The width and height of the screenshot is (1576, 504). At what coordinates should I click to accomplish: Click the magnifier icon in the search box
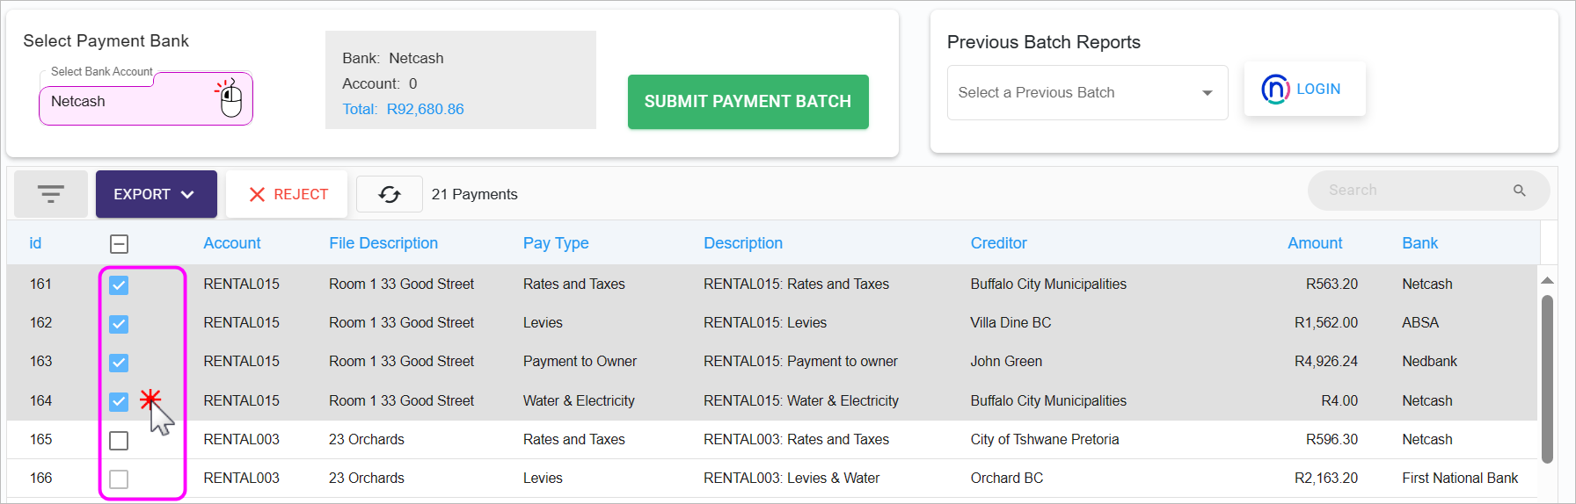click(x=1519, y=191)
